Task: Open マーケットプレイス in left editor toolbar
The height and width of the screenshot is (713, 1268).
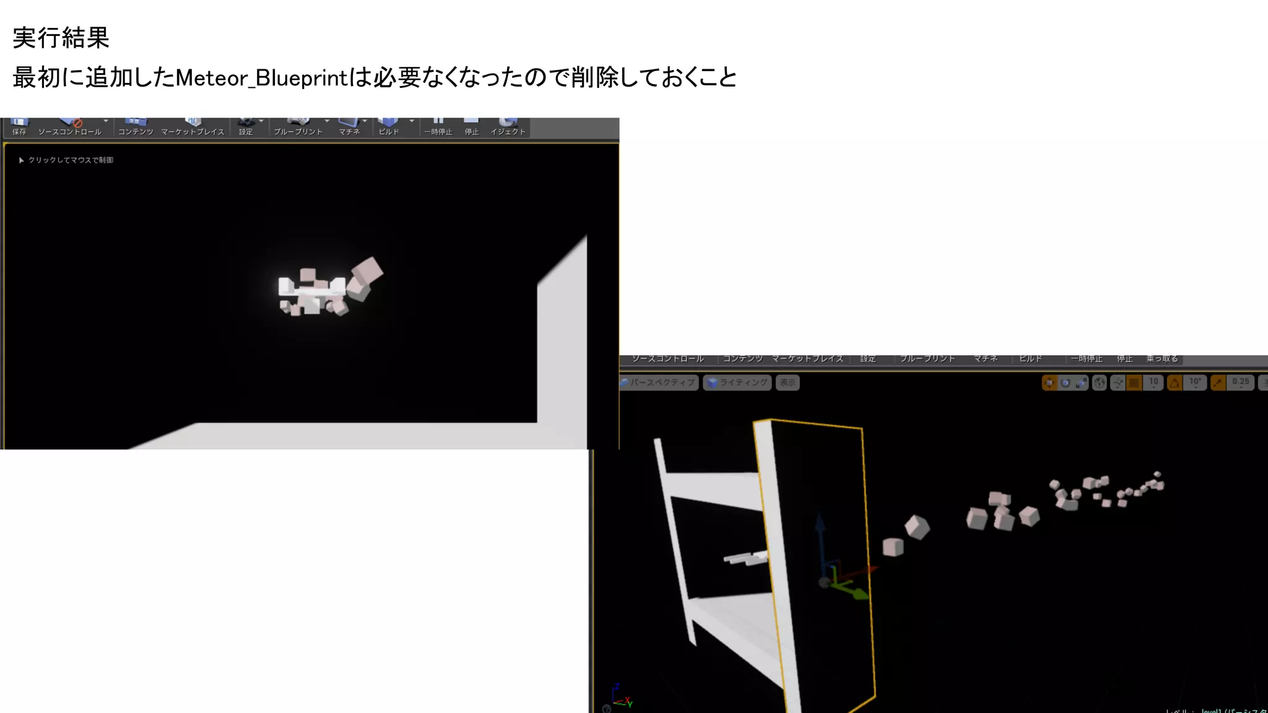Action: tap(193, 127)
